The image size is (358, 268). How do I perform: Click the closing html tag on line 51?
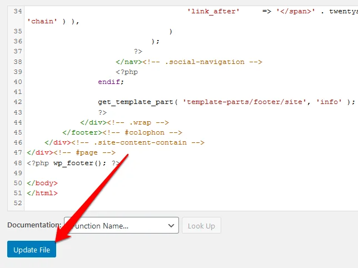tap(42, 193)
